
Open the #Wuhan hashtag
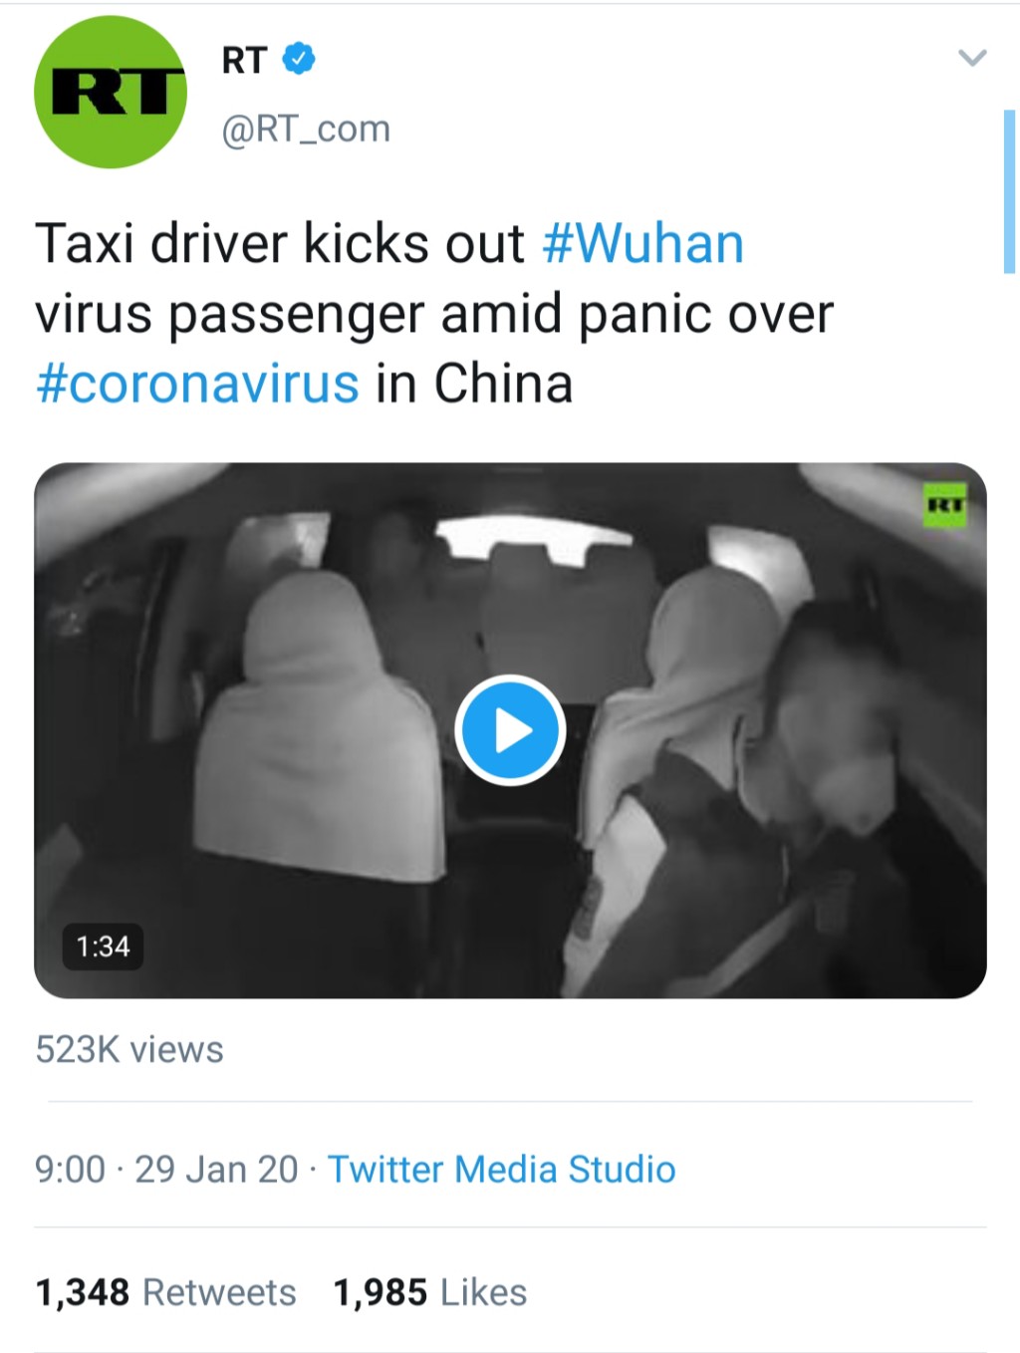point(643,243)
